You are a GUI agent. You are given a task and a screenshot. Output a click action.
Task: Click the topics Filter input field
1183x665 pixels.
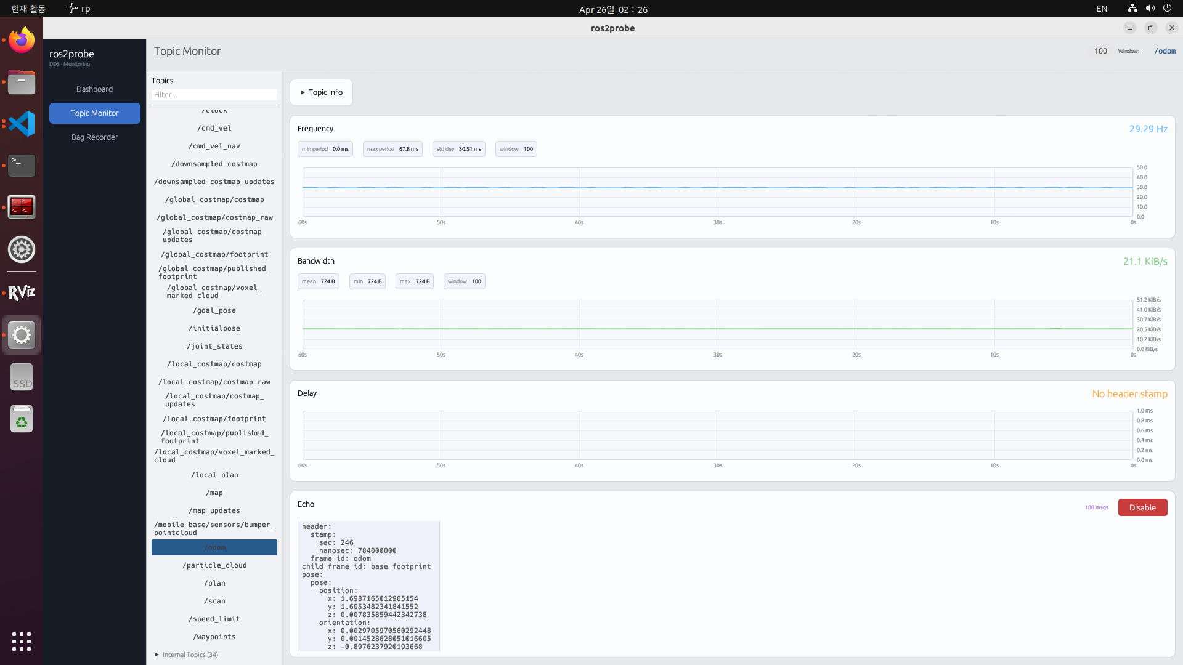coord(214,95)
